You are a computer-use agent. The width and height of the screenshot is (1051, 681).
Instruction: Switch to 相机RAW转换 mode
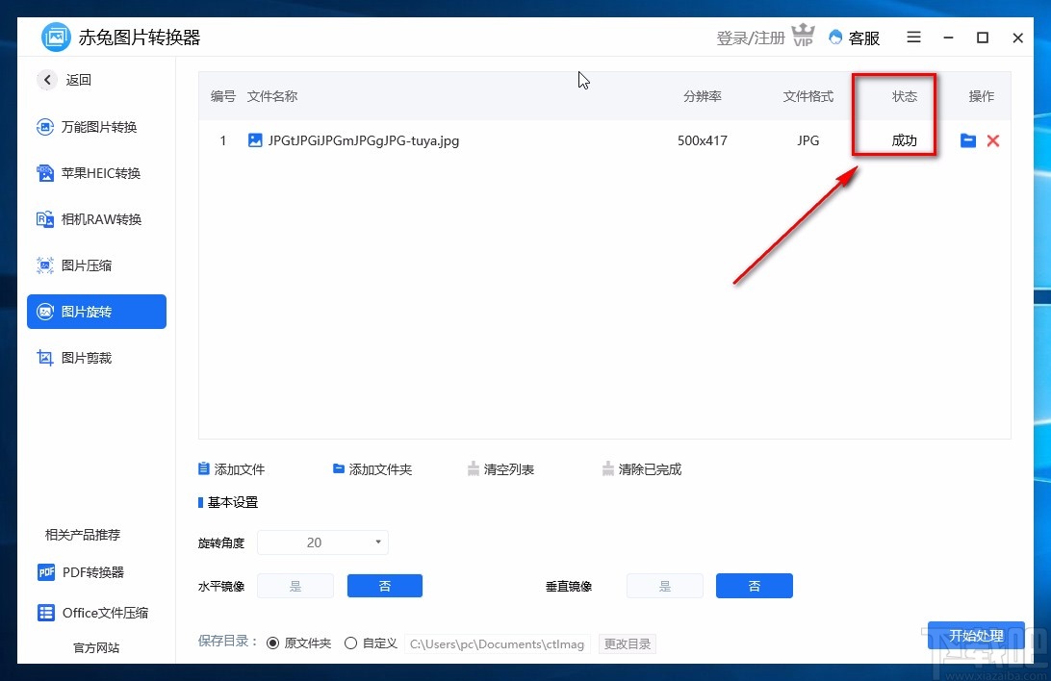coord(96,219)
